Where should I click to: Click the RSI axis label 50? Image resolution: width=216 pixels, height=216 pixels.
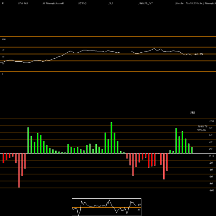[3, 57]
